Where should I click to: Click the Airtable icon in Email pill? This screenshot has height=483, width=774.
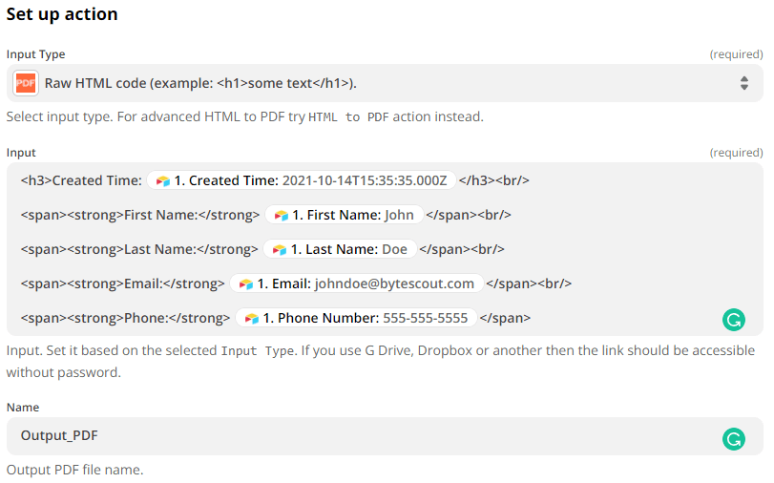(x=246, y=283)
